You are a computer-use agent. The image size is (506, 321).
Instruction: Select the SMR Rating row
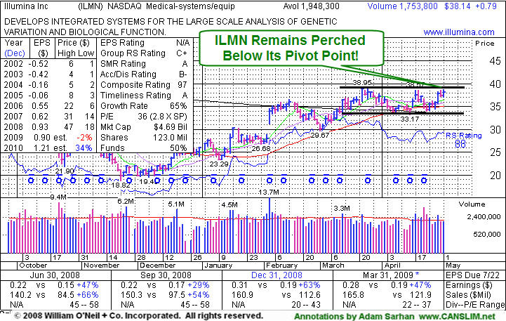[144, 64]
